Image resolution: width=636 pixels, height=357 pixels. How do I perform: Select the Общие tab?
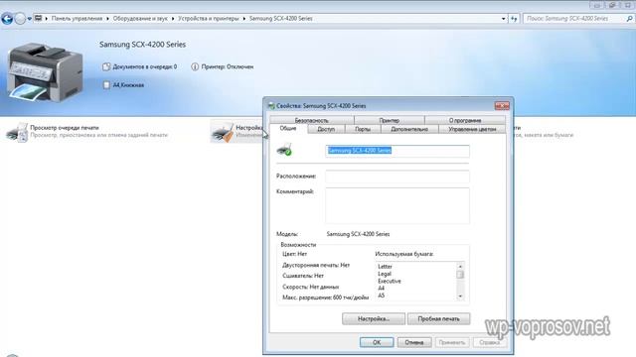tap(288, 128)
